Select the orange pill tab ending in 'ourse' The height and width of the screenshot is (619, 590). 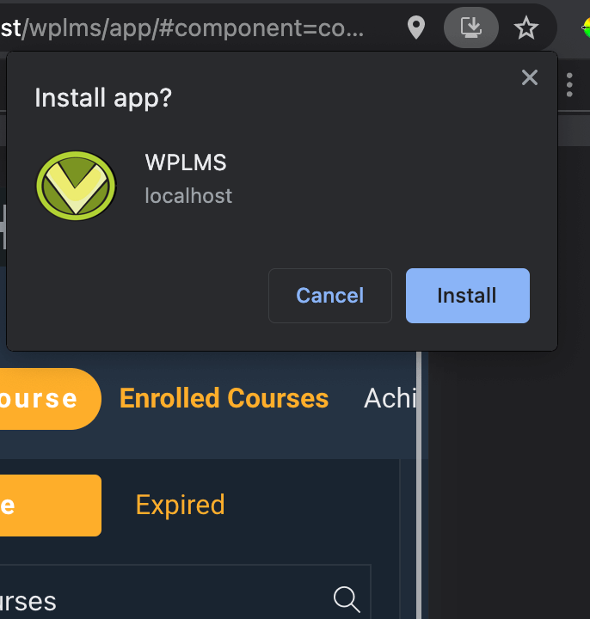point(47,398)
